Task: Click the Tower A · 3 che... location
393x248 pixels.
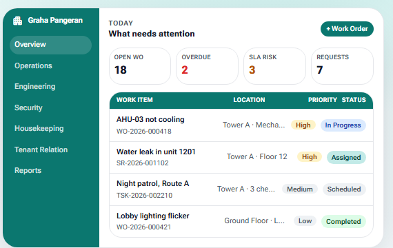Action: (x=246, y=189)
